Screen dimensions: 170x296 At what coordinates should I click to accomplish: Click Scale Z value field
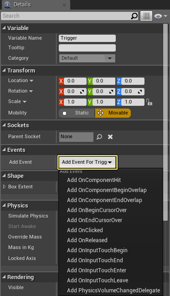133,102
